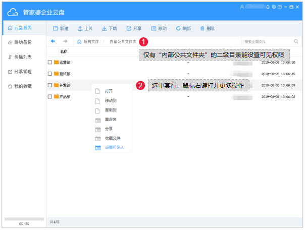Click the help question mark icon
Screen dimensions: 305x230
(x=280, y=7)
